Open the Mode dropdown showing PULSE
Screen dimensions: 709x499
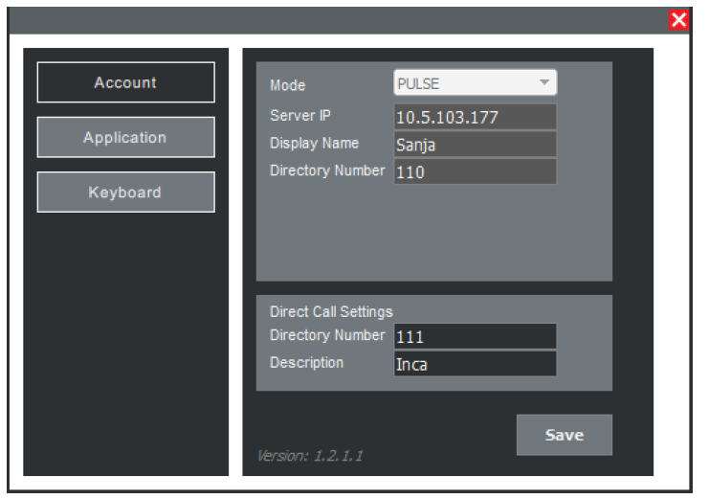pos(466,83)
